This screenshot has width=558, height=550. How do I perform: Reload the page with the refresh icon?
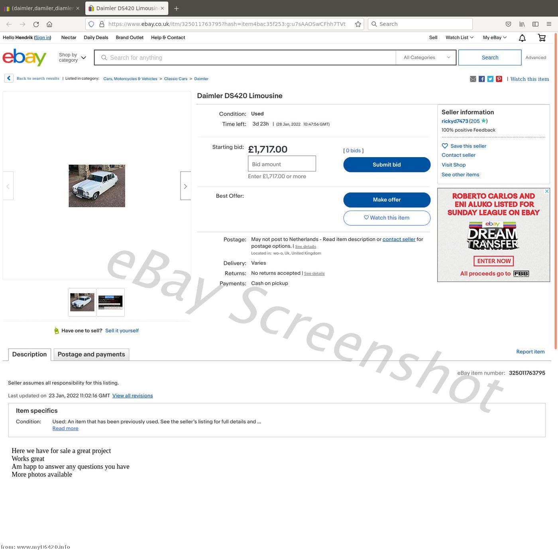(x=36, y=24)
